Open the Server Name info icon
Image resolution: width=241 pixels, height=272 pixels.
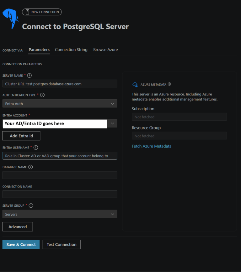click(x=29, y=75)
